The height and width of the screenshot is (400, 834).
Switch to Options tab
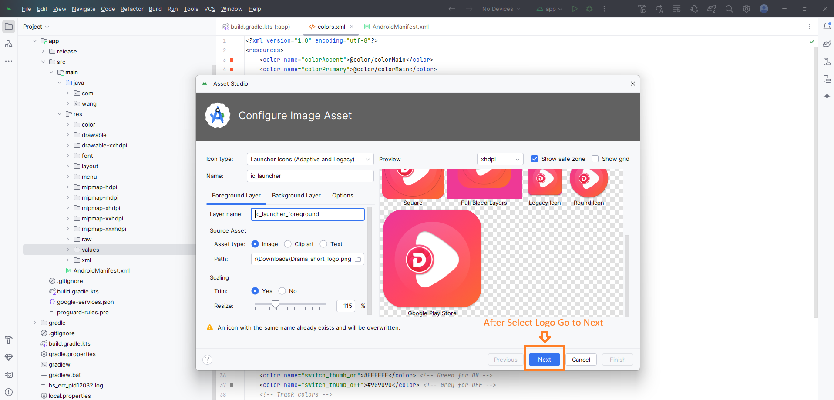[343, 195]
